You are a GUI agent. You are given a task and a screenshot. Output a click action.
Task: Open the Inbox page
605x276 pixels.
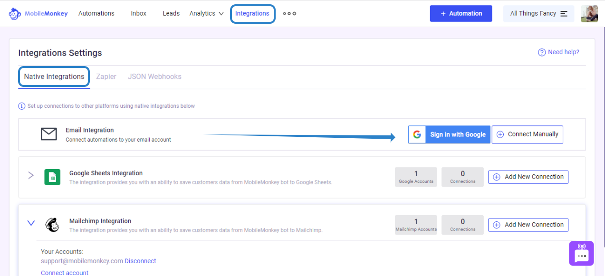point(139,13)
